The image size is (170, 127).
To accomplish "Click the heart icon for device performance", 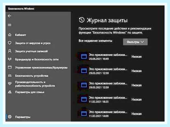I will (10, 84).
